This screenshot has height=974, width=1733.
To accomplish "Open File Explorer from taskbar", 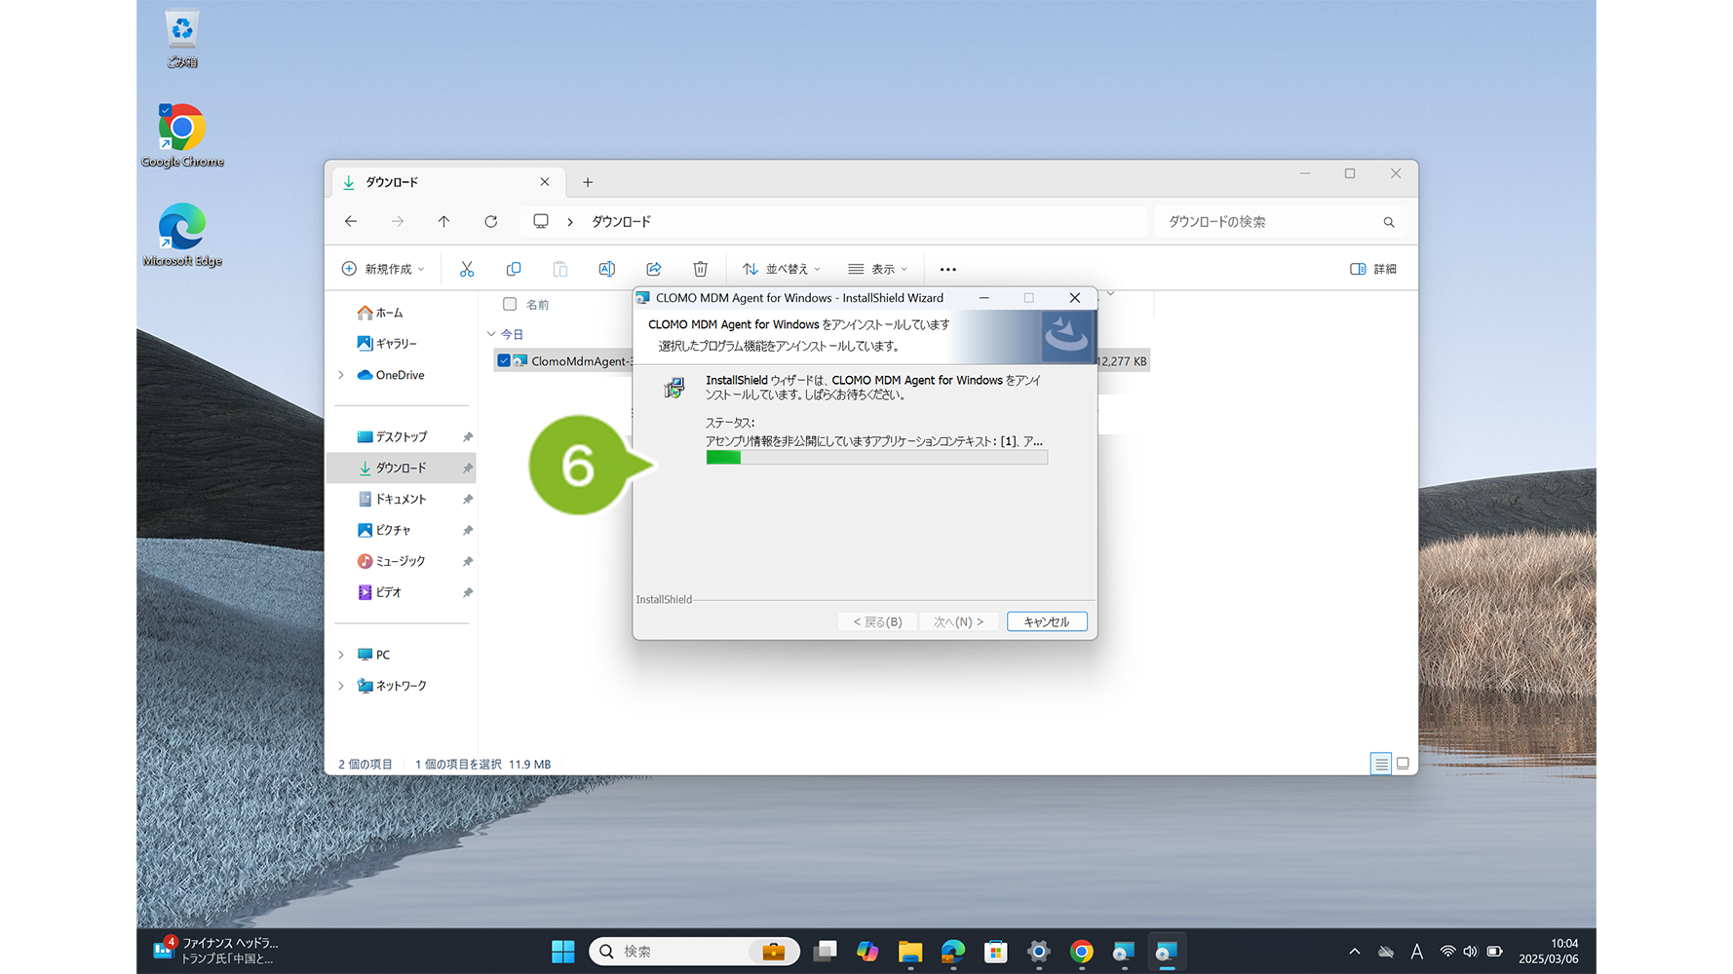I will click(x=910, y=952).
